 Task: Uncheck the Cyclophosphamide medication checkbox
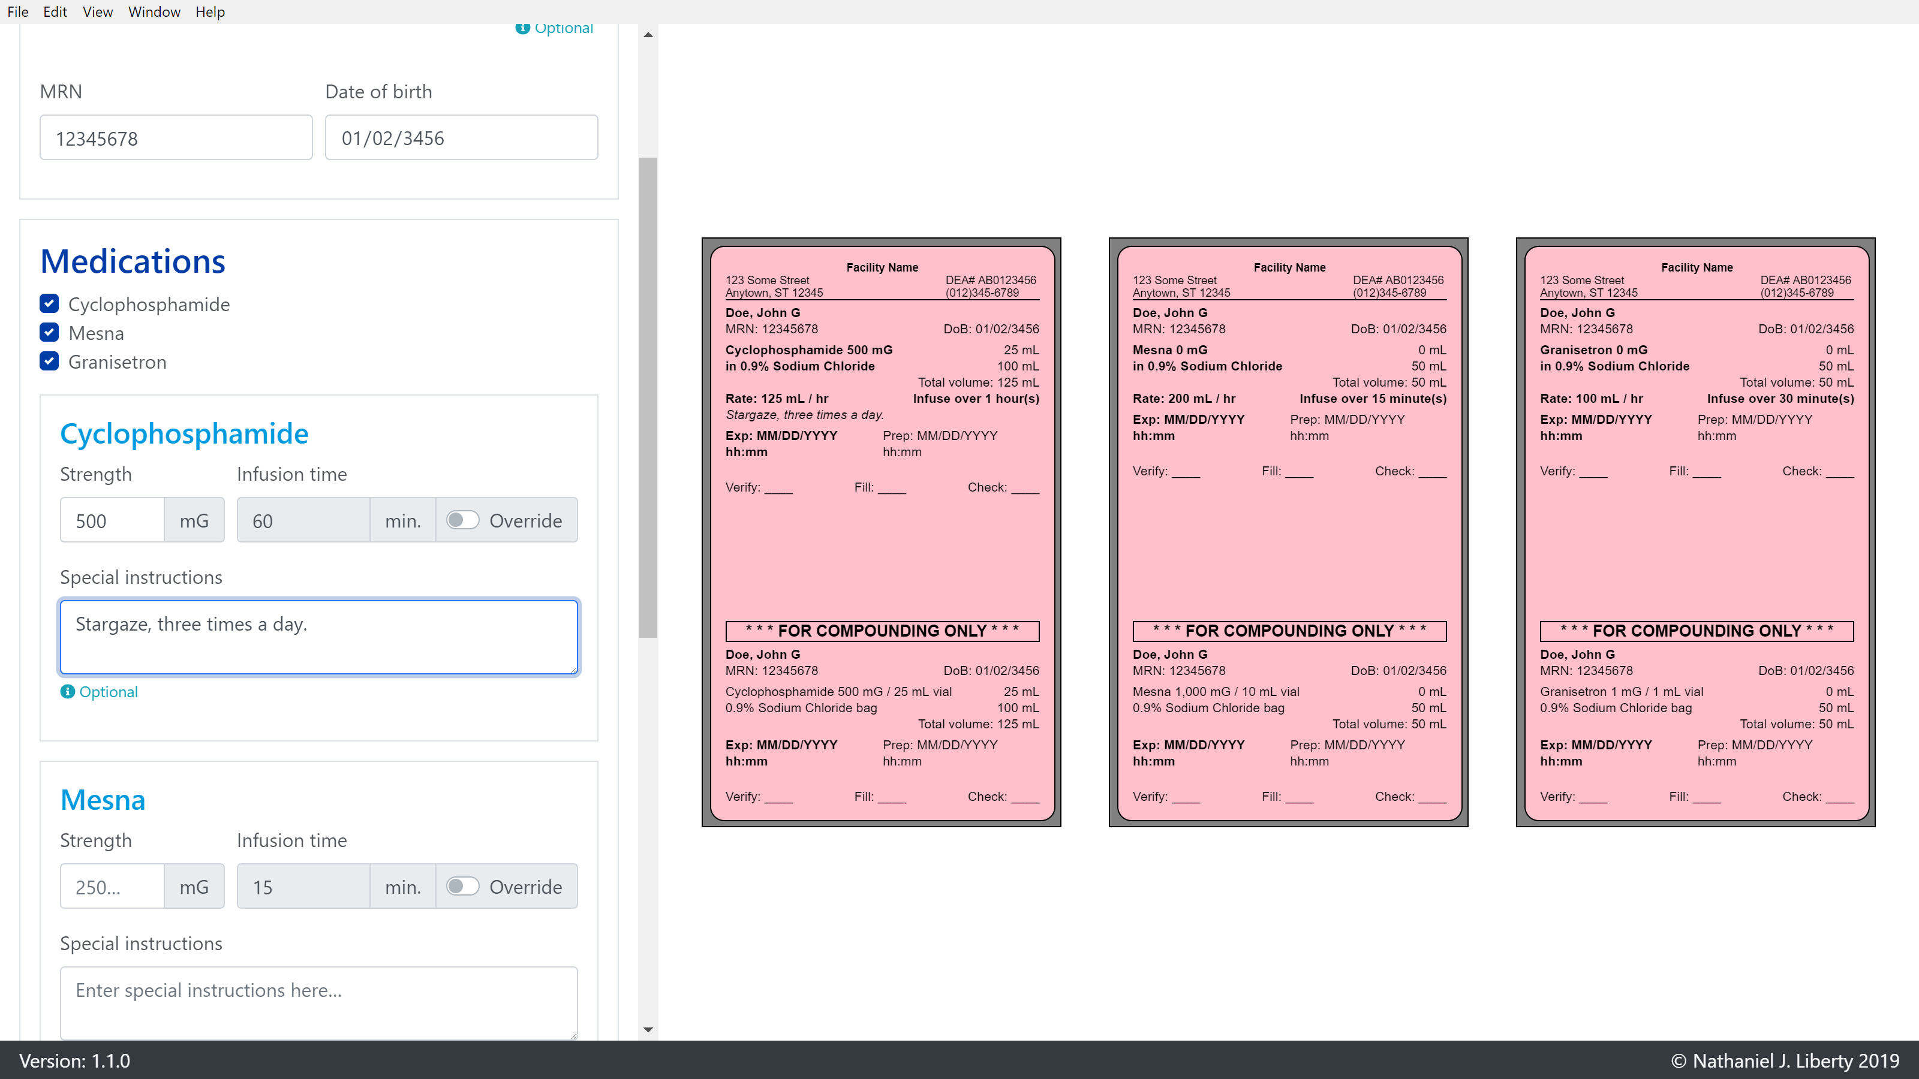point(49,304)
